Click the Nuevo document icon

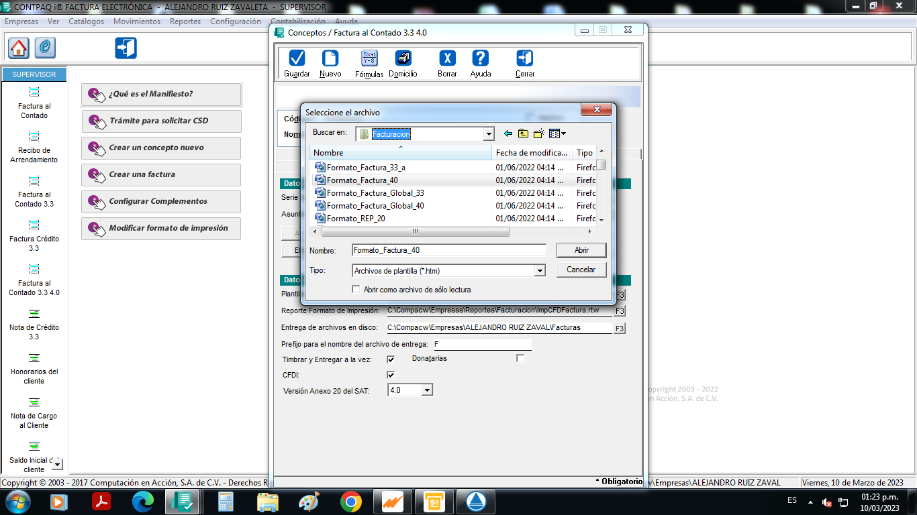[x=330, y=58]
